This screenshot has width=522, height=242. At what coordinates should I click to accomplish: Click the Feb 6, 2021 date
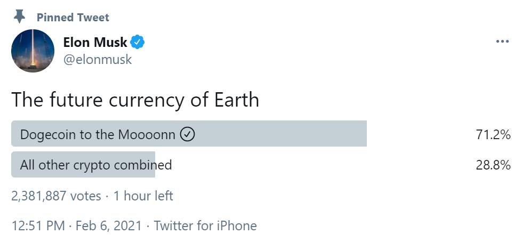(109, 226)
